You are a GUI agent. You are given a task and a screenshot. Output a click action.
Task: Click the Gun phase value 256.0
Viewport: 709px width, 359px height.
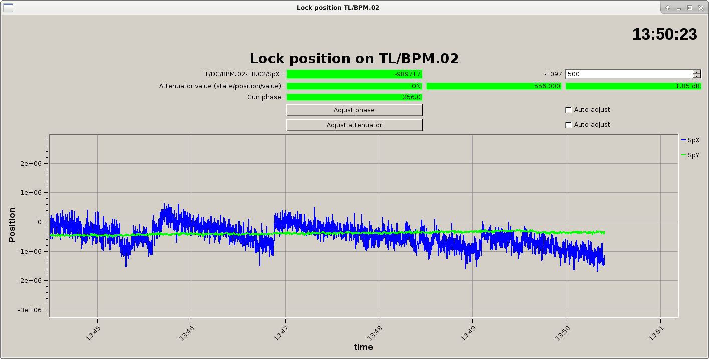pos(354,97)
